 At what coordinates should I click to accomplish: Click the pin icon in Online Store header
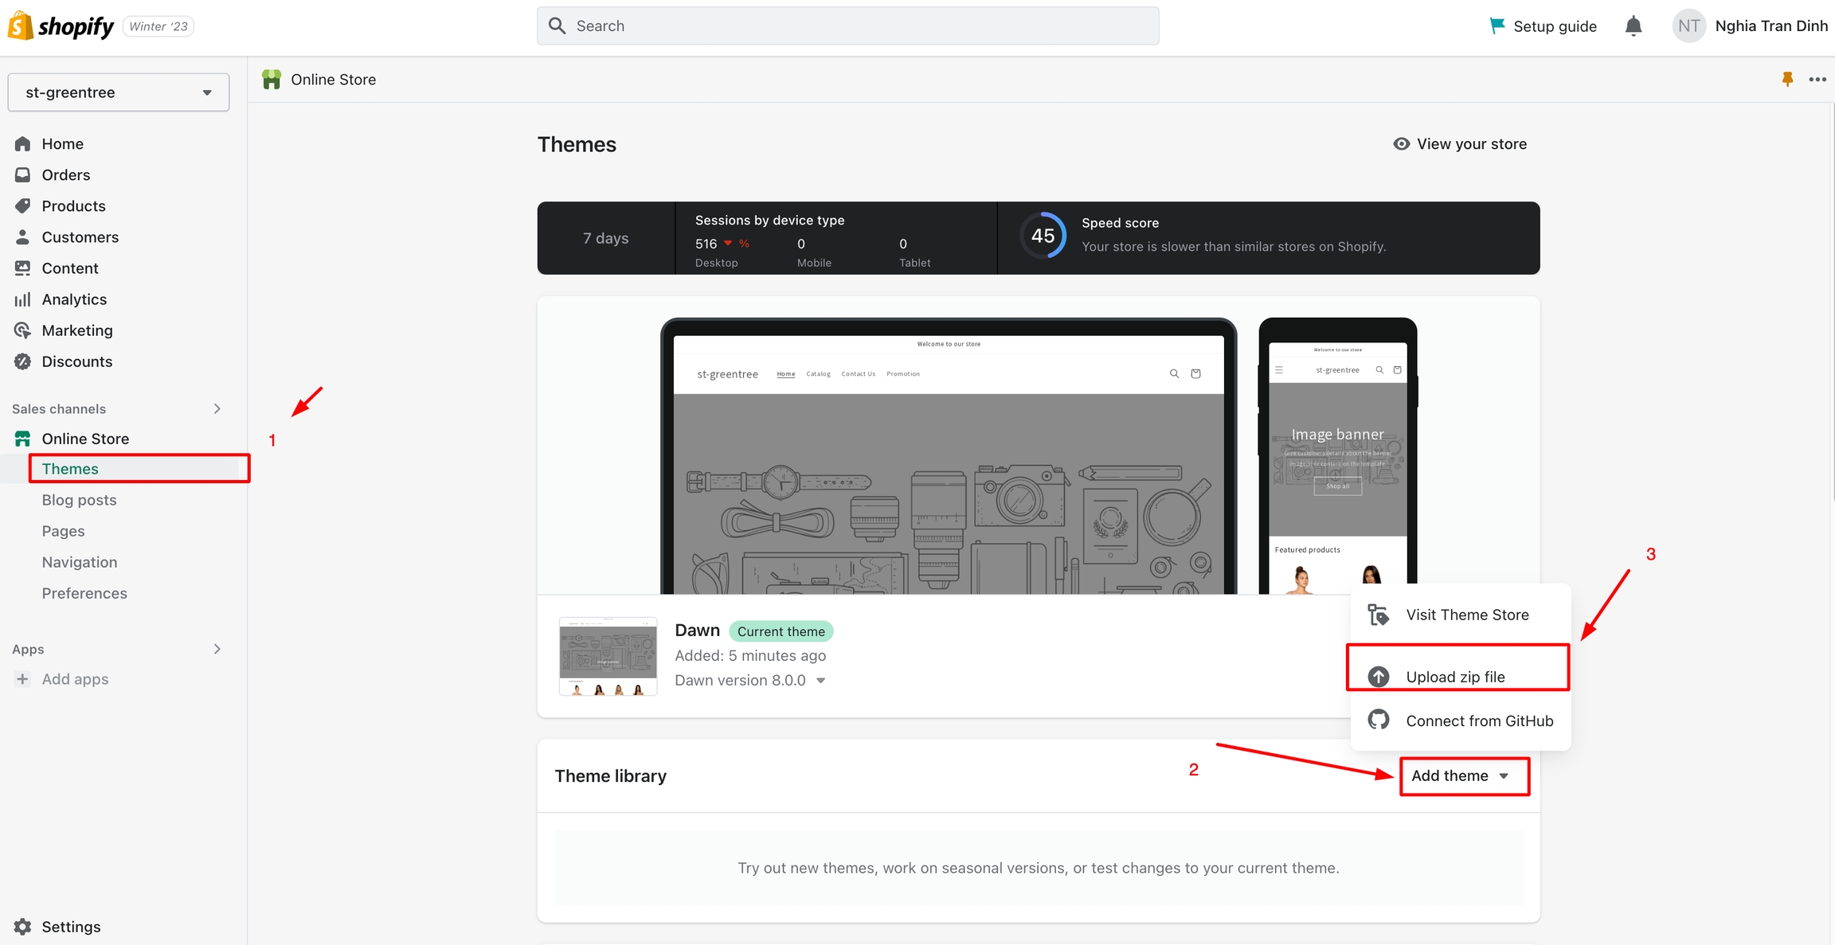[1787, 79]
